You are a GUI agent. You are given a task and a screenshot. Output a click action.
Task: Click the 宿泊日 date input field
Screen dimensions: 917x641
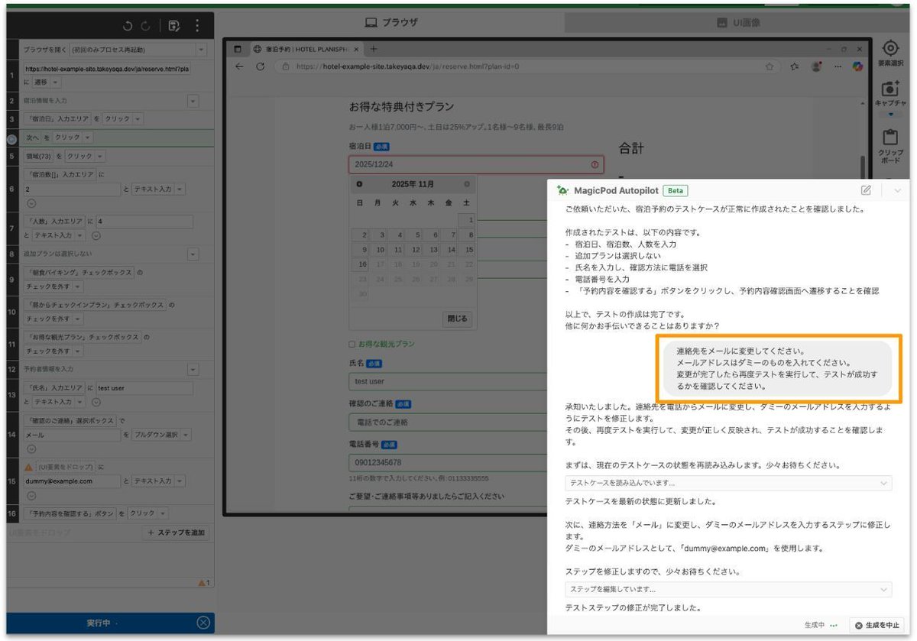(475, 164)
